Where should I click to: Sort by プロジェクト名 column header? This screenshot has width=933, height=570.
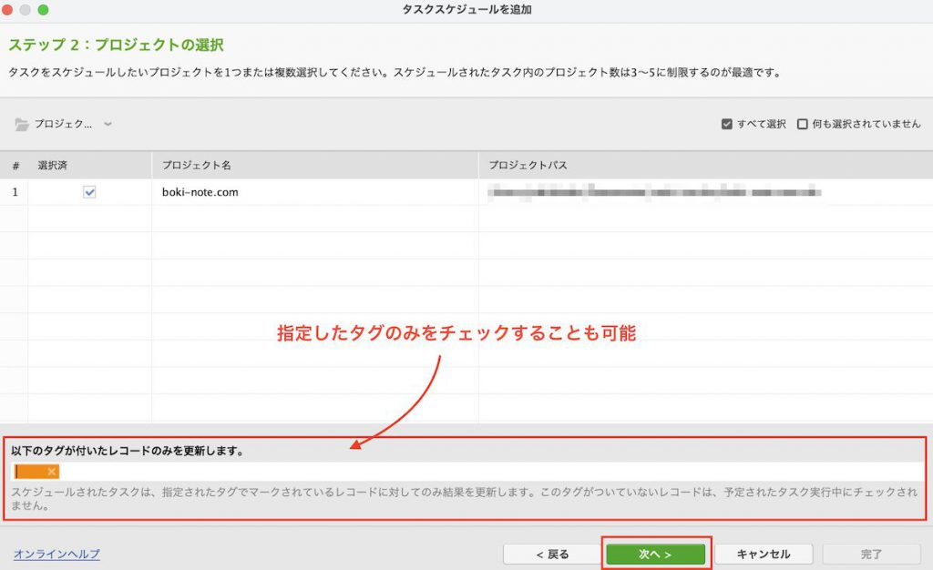pos(314,165)
